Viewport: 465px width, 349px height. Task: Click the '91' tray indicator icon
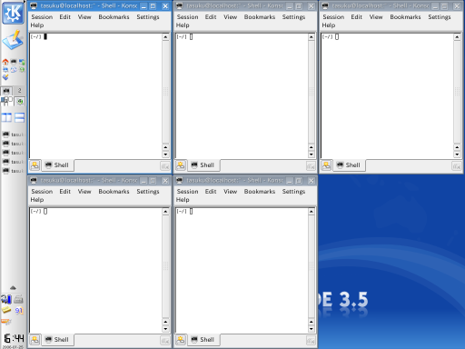[x=19, y=310]
